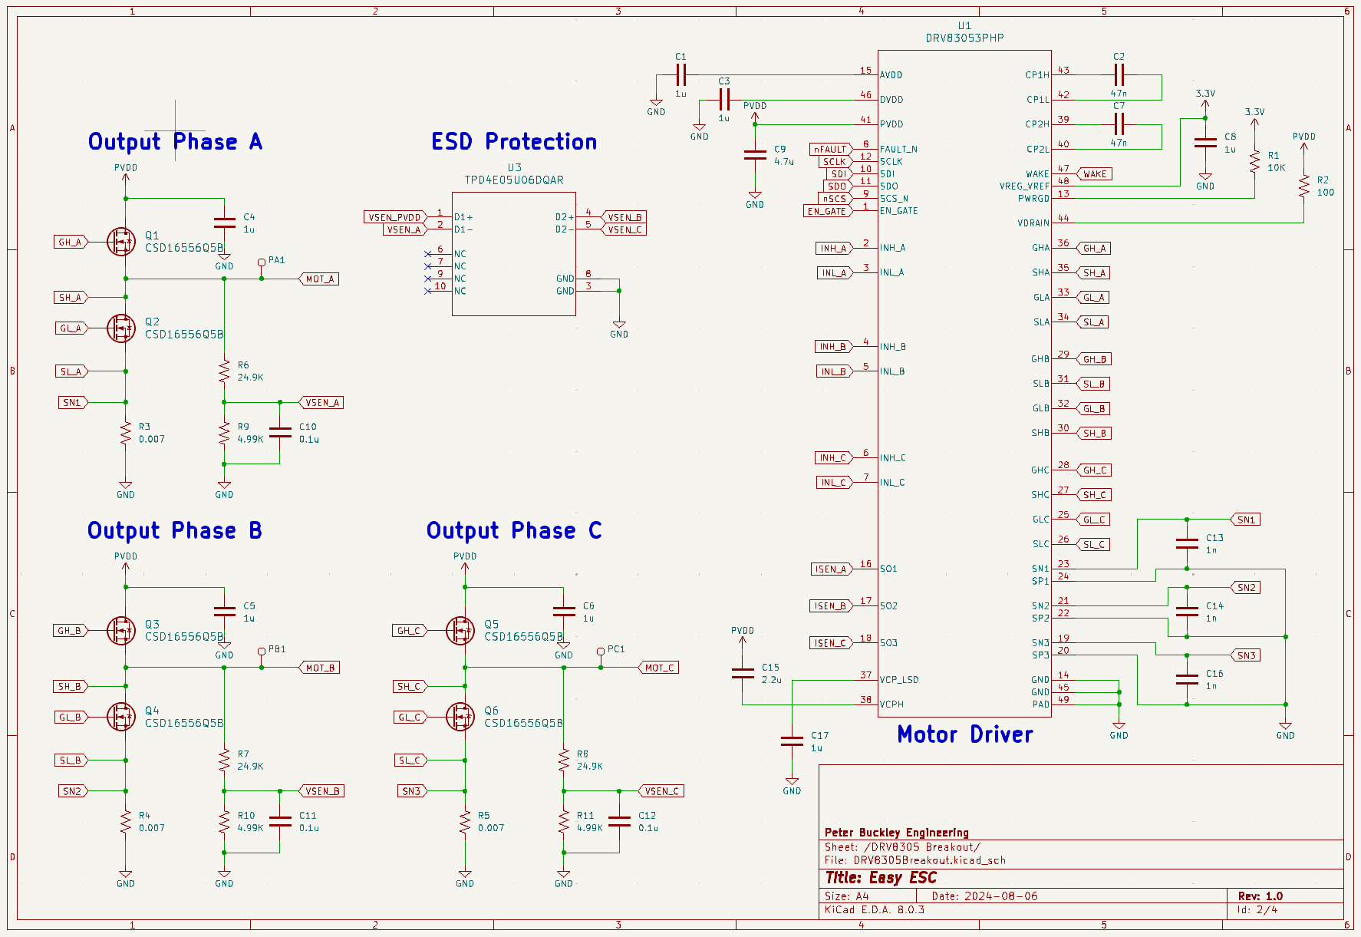Select capacitor C2 47n symbol
The width and height of the screenshot is (1361, 937).
click(x=1119, y=75)
